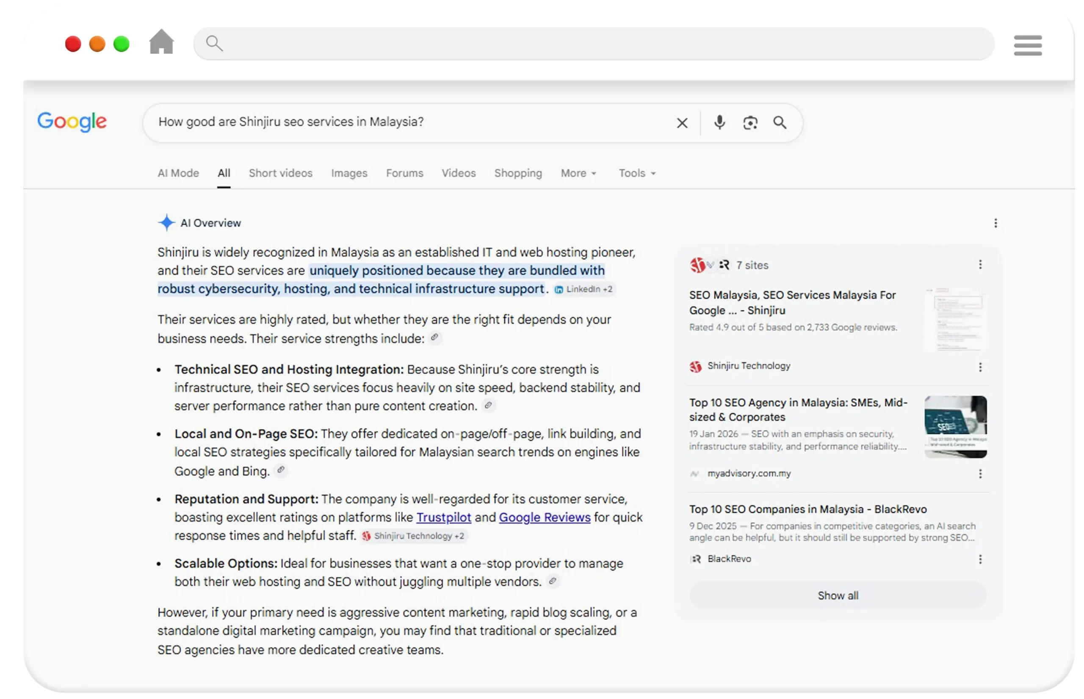Viewport: 1084px width, 699px height.
Task: Click the 'AI Overview' heading text
Action: tap(210, 223)
